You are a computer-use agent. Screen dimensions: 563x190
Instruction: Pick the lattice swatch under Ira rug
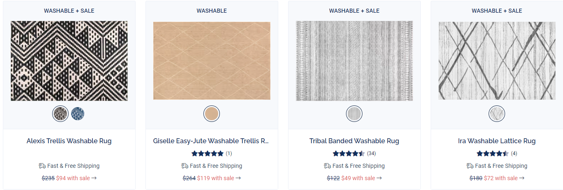[497, 114]
